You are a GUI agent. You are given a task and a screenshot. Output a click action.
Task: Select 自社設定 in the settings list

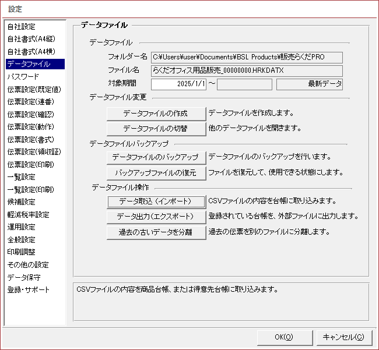point(22,27)
